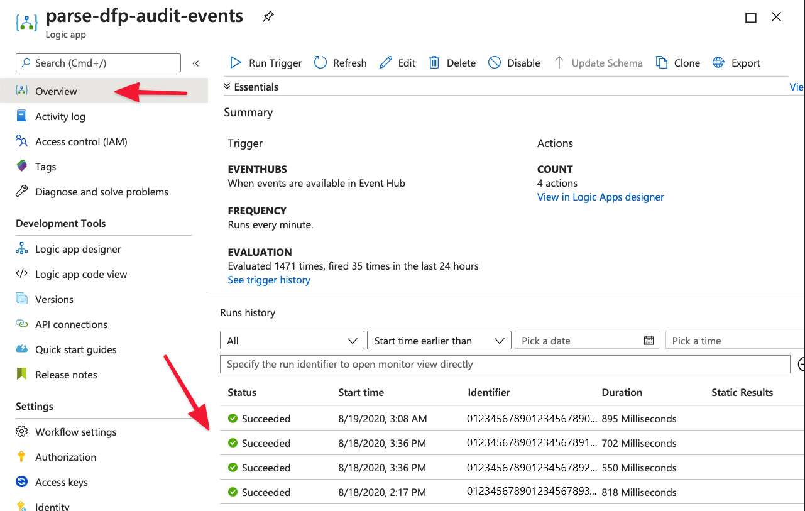Click the Delete trash can icon
Screen dimensions: 805x511
click(434, 62)
